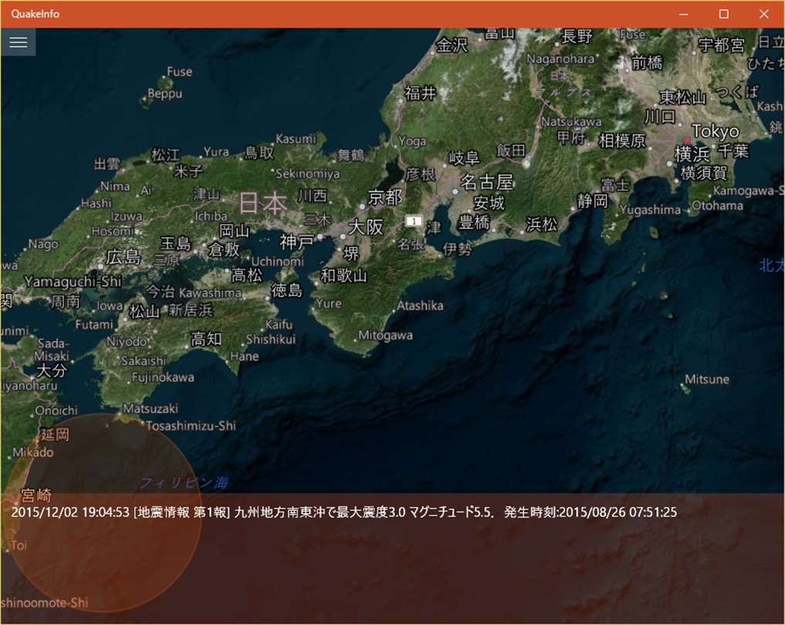Click the 宮崎 city label

36,495
